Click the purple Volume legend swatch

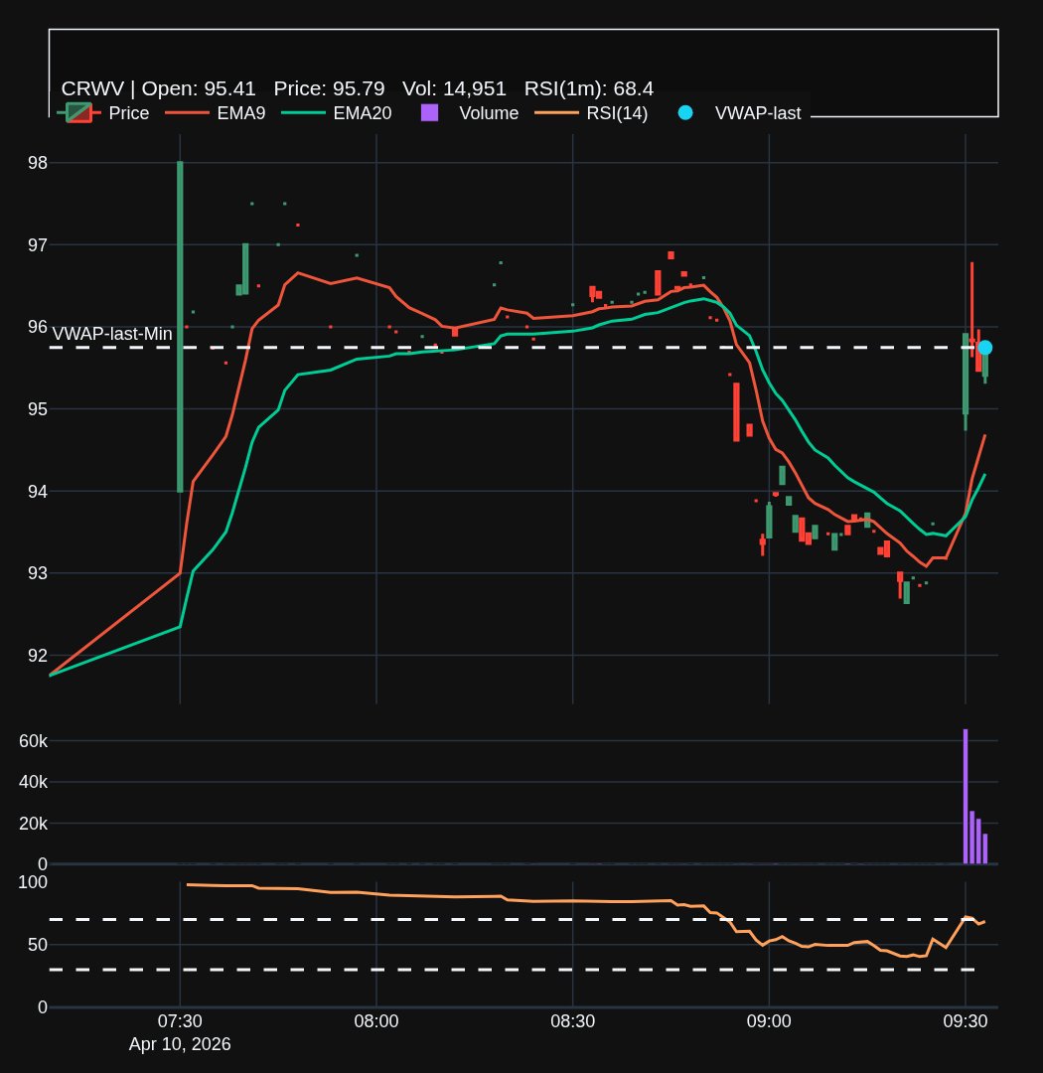pyautogui.click(x=429, y=113)
